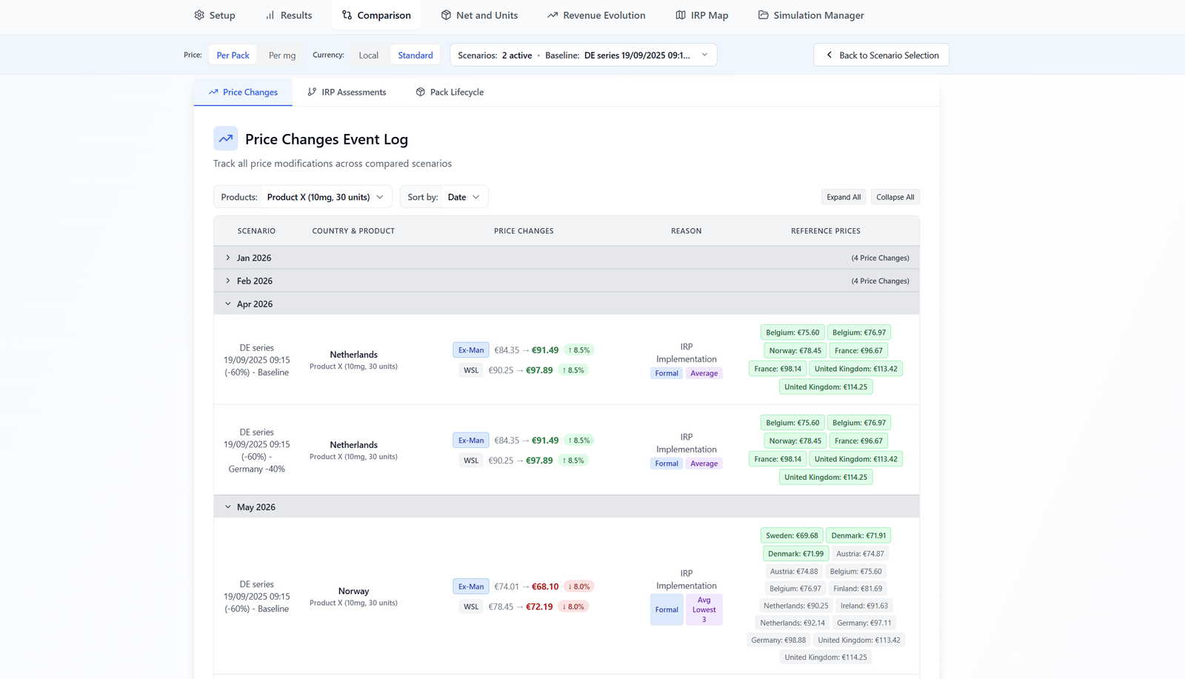Click the Setup gear icon in top navigation

[198, 15]
